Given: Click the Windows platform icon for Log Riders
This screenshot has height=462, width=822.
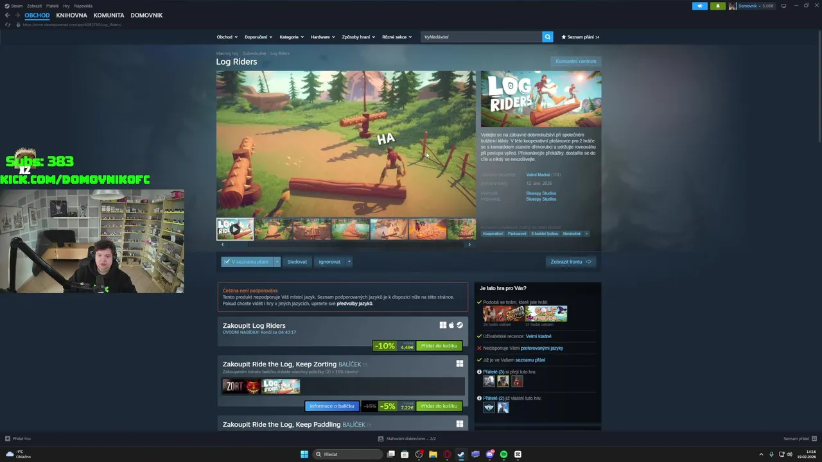Looking at the screenshot, I should (x=442, y=325).
